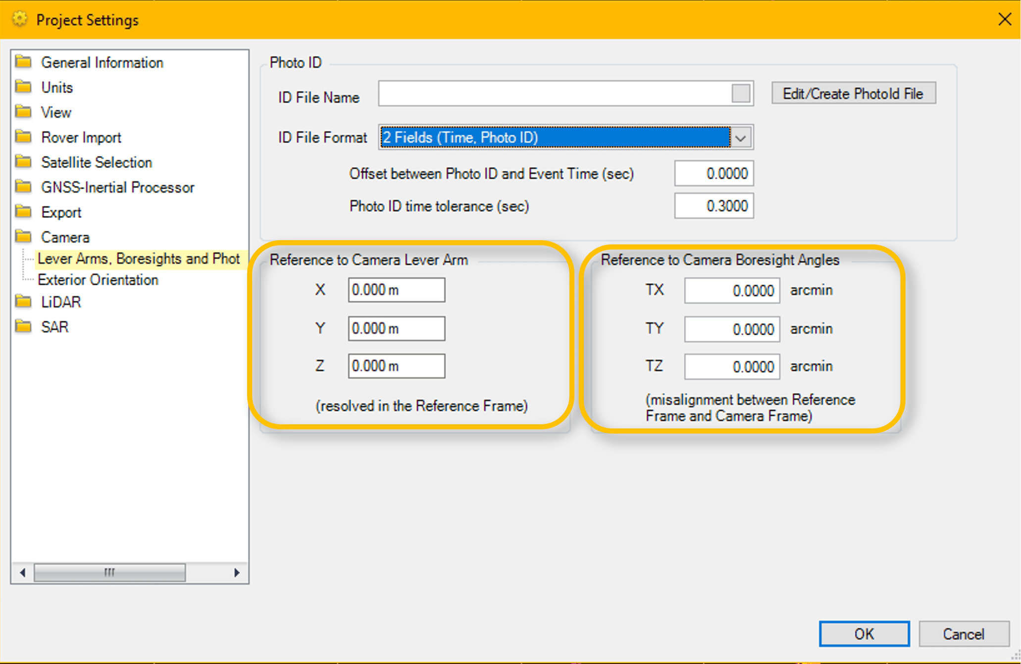
Task: Select the Lever Arms, Boresights item
Action: (x=139, y=258)
